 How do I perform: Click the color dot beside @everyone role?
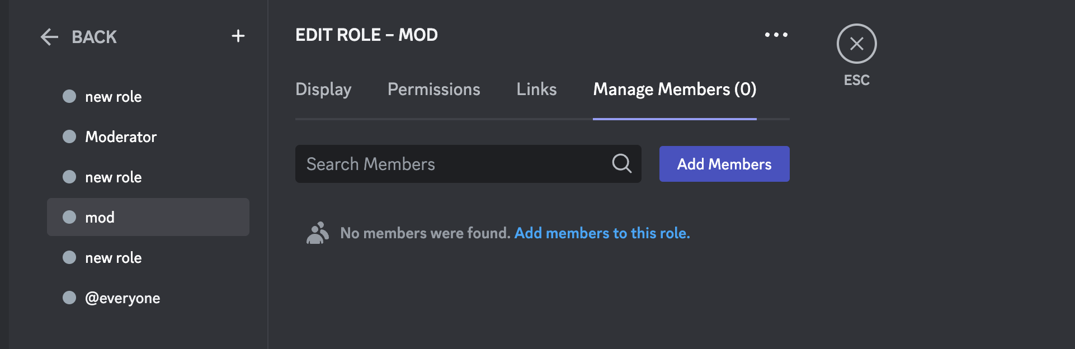[69, 298]
